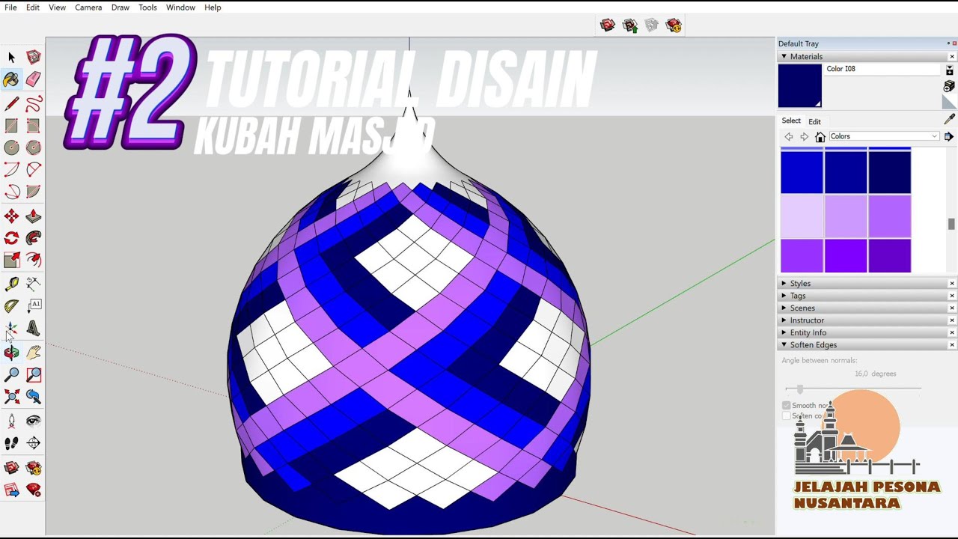Go to the materials home list
The height and width of the screenshot is (539, 958).
pos(820,137)
